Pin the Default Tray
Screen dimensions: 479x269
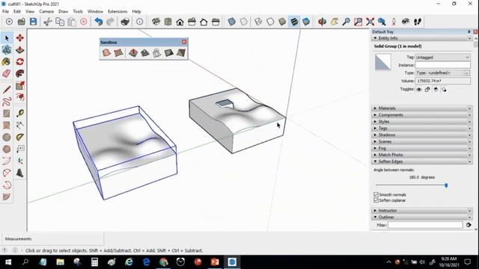click(x=469, y=31)
